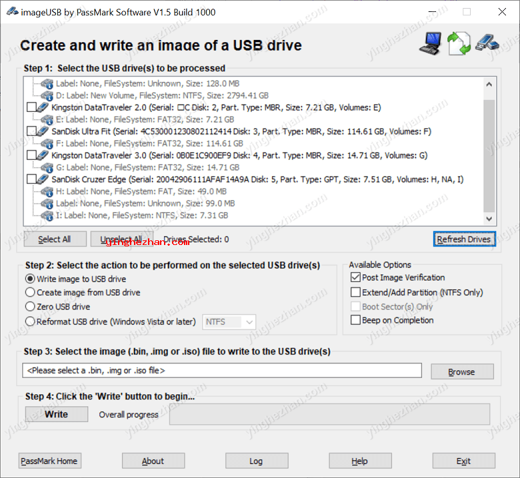Click the computer icon in the header
The width and height of the screenshot is (520, 478).
click(x=431, y=43)
